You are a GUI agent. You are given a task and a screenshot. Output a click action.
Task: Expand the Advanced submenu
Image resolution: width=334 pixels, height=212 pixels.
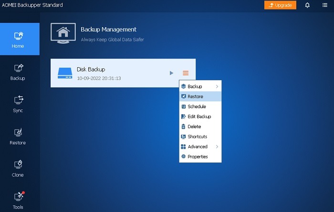click(x=200, y=147)
